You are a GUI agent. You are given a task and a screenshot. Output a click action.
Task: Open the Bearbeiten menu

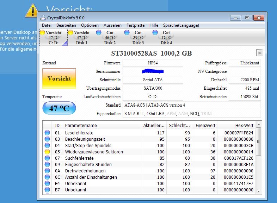point(66,25)
